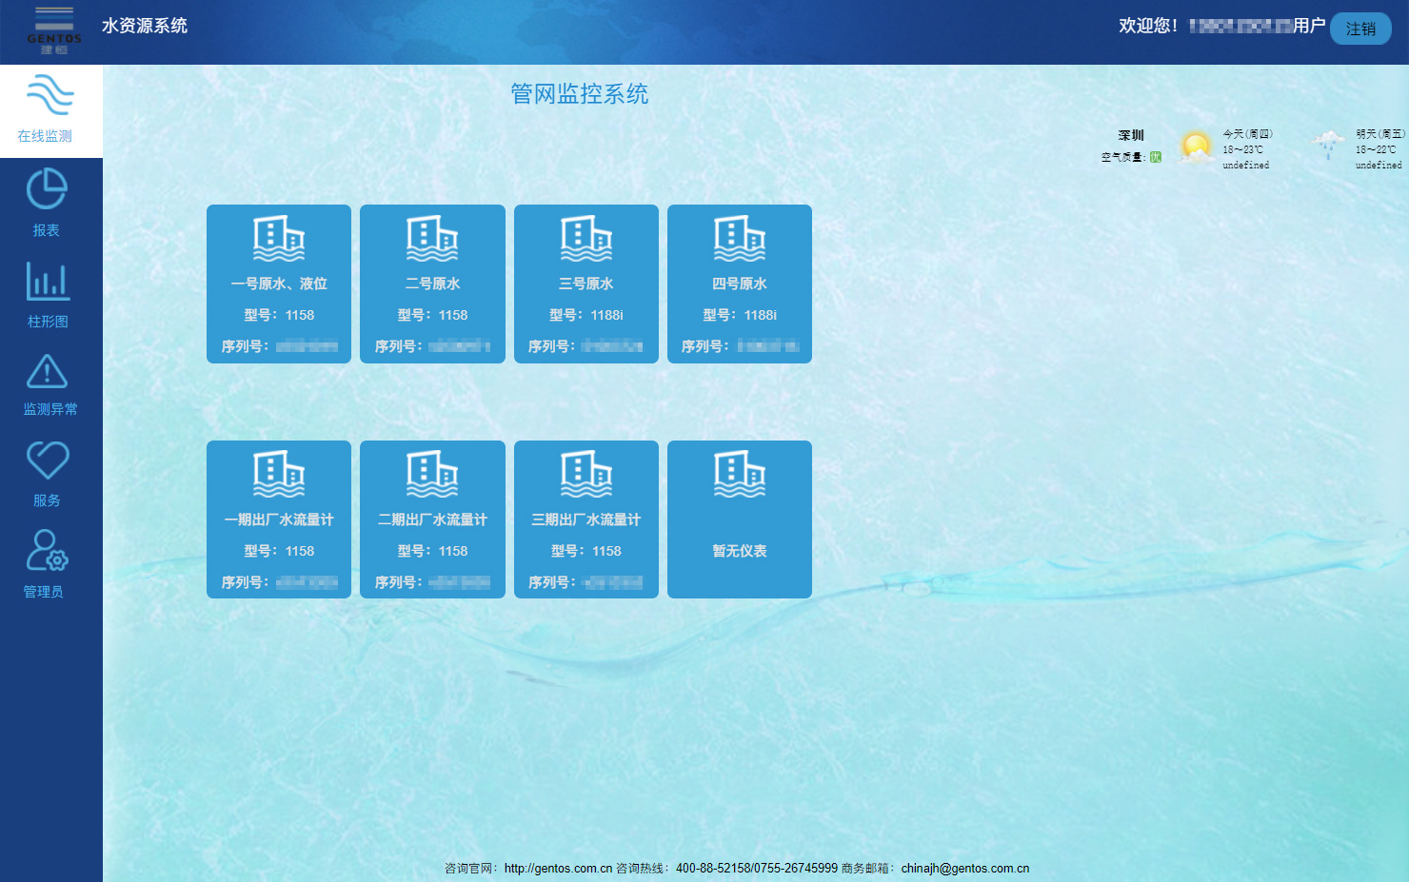This screenshot has width=1409, height=882.
Task: Open the 监测异常 warning triangle icon
Action: click(47, 372)
